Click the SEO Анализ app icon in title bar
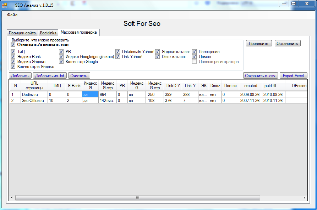317x210 pixels. coord(5,5)
